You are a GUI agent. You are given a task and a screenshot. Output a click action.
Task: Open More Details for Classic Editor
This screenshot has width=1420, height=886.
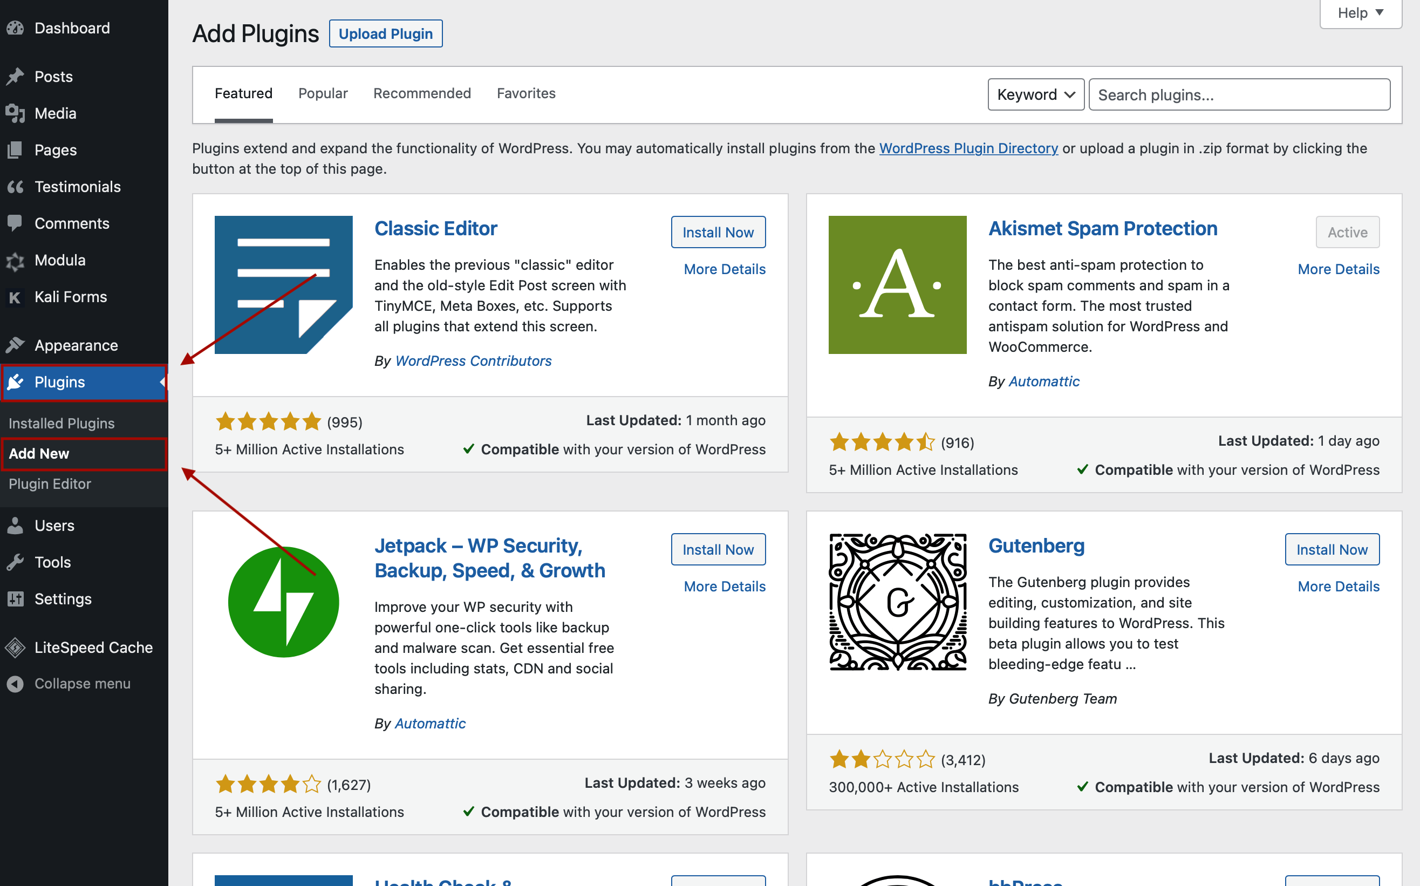(x=725, y=269)
